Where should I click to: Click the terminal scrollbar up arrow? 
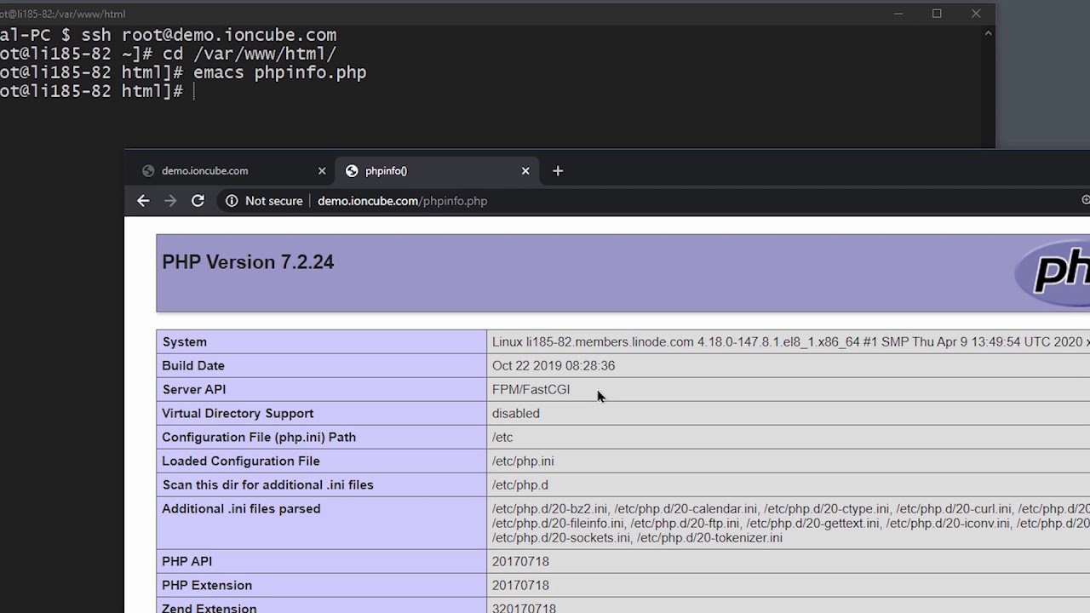point(988,33)
